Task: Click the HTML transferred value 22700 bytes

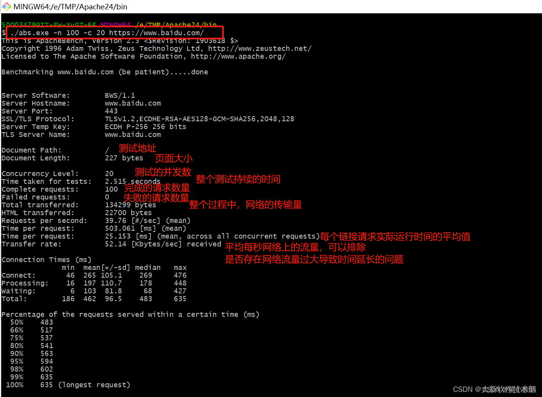Action: [128, 213]
